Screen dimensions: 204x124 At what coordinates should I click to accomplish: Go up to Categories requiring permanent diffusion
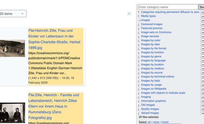coord(170,12)
